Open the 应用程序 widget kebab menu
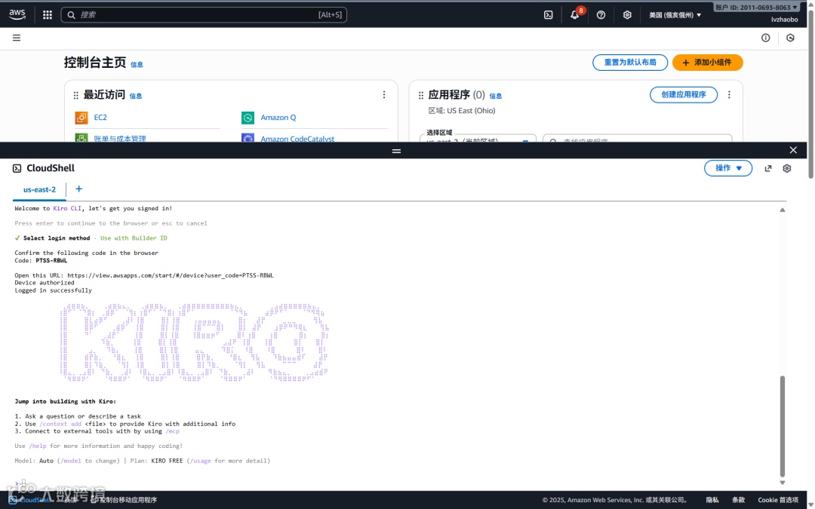 point(729,94)
